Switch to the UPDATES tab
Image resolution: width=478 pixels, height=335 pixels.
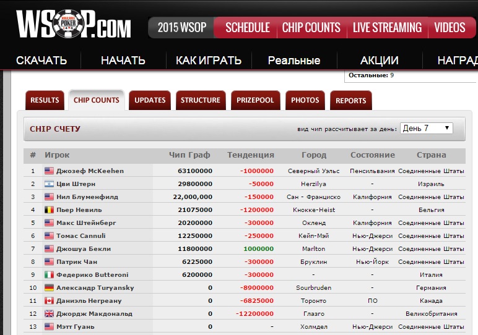tap(150, 100)
